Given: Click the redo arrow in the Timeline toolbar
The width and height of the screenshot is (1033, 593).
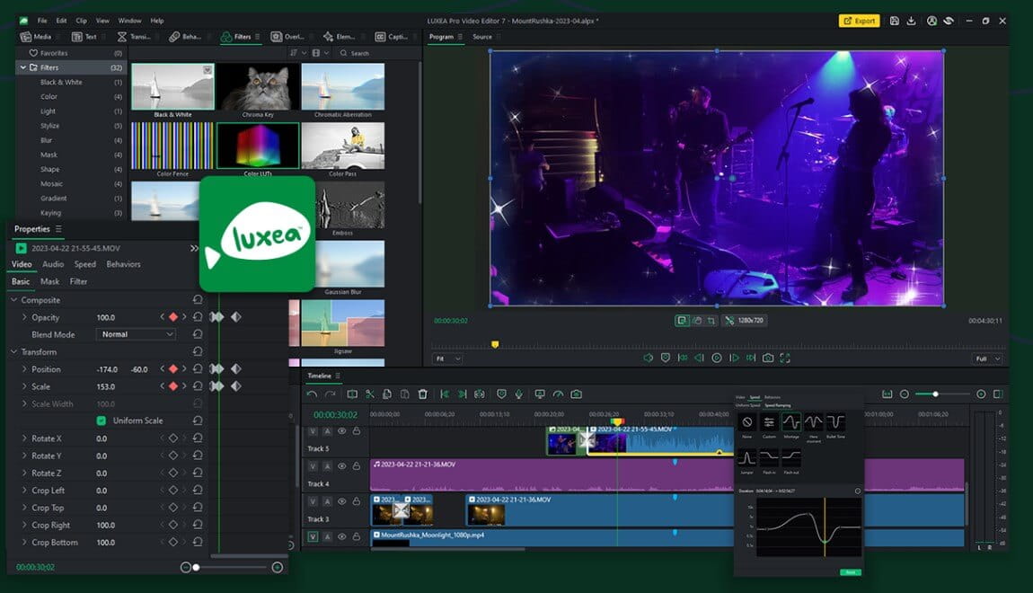Looking at the screenshot, I should click(330, 394).
